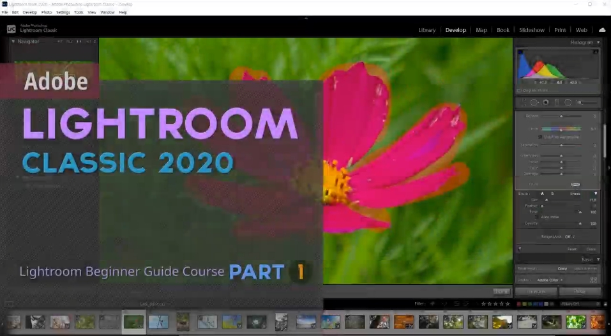The image size is (611, 336).
Task: Click the Reset button below the panels
Action: [x=580, y=291]
